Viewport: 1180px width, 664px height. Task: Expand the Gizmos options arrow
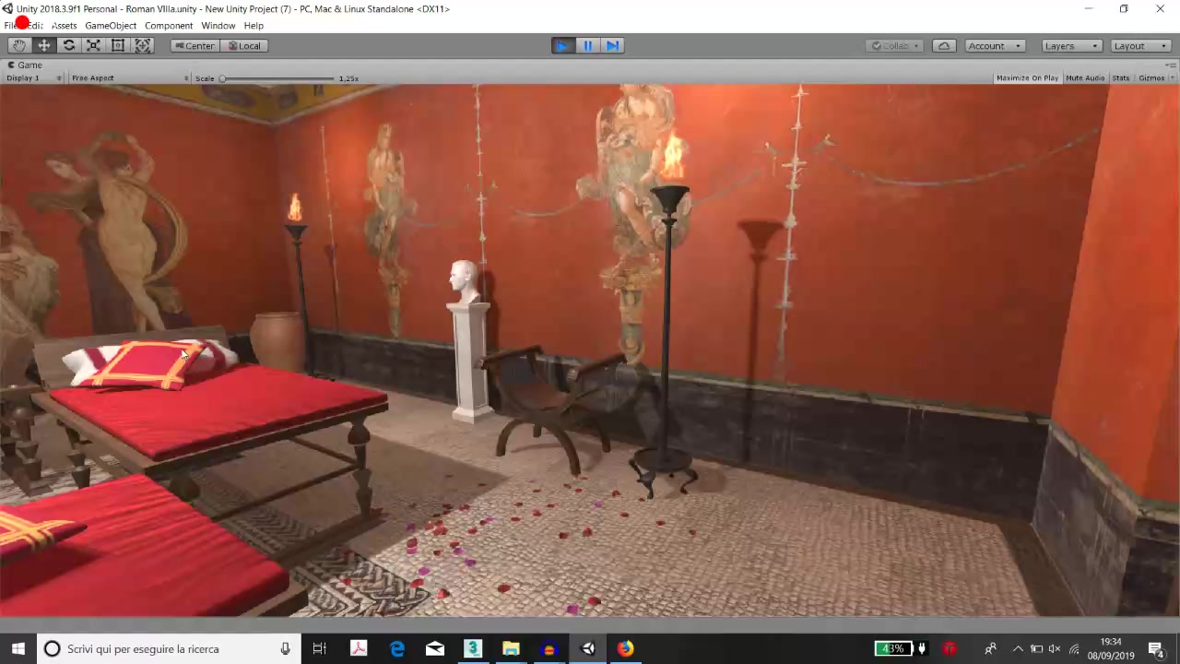(x=1171, y=78)
